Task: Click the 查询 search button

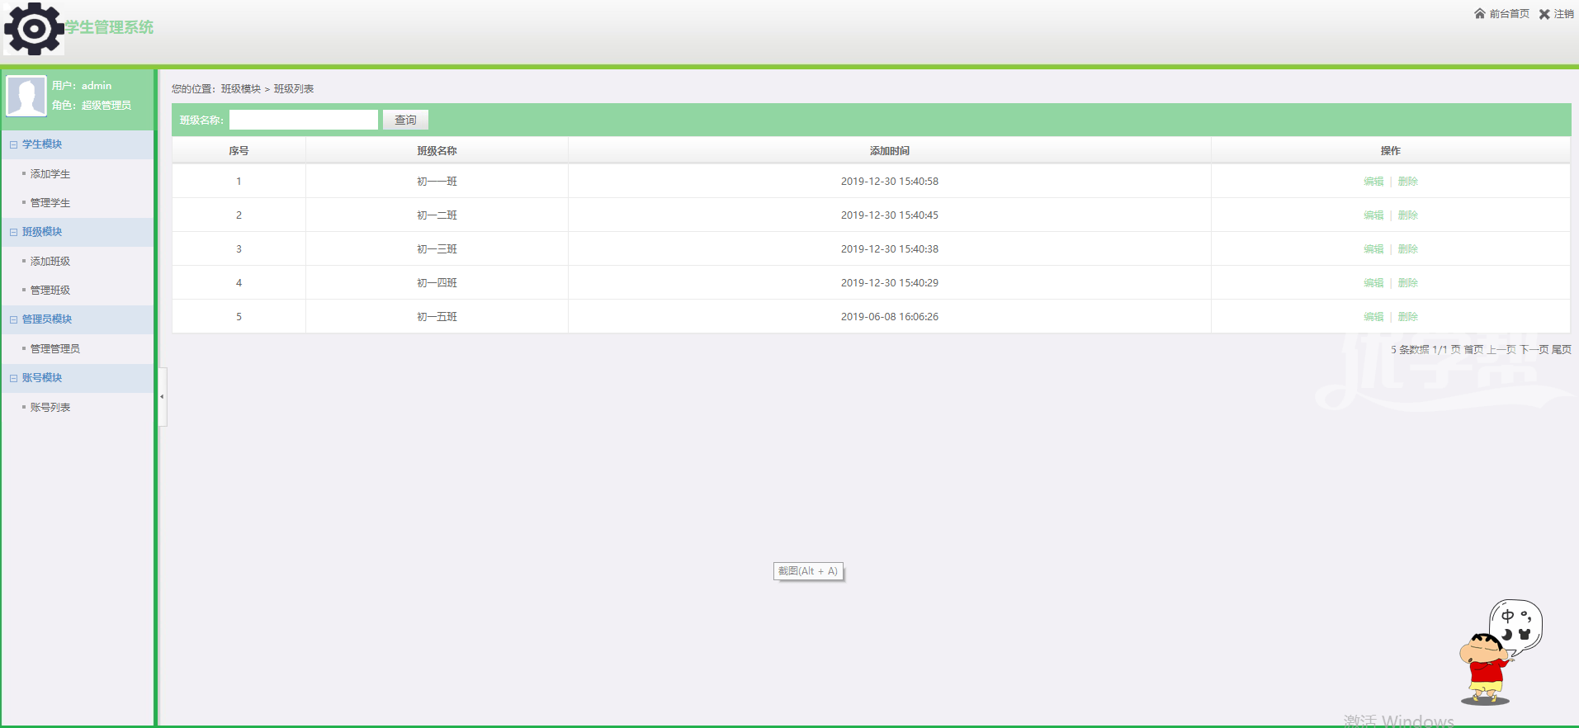Action: [x=405, y=121]
